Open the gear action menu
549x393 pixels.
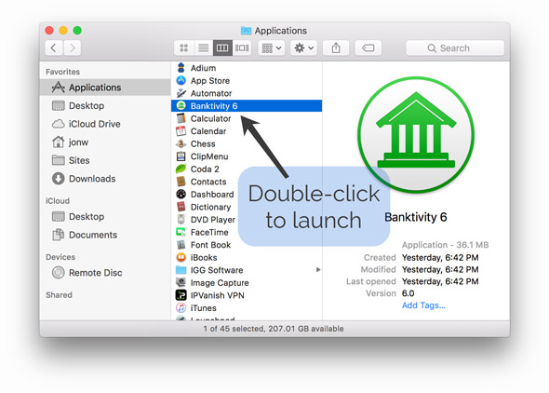coord(303,47)
